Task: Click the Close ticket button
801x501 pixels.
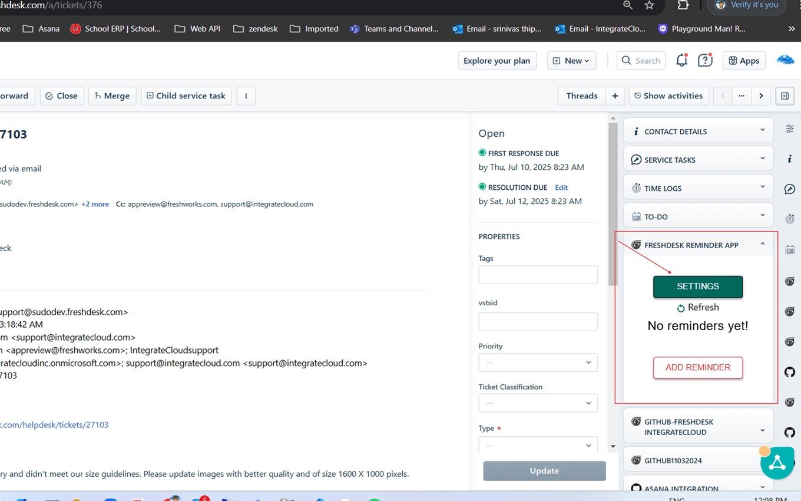Action: [62, 96]
